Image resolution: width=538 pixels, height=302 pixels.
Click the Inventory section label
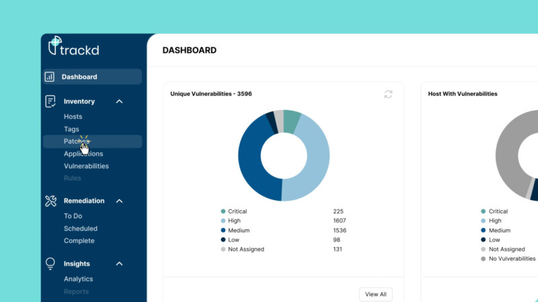click(79, 101)
